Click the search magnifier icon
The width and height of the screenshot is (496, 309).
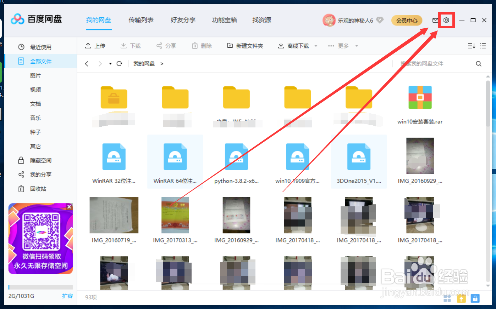[479, 64]
